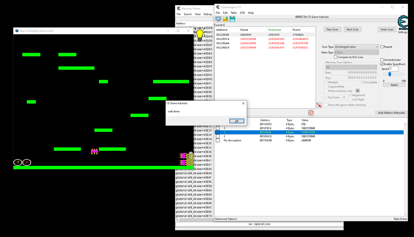
Task: Open the Memory Viewer Debug menu
Action: [x=208, y=14]
